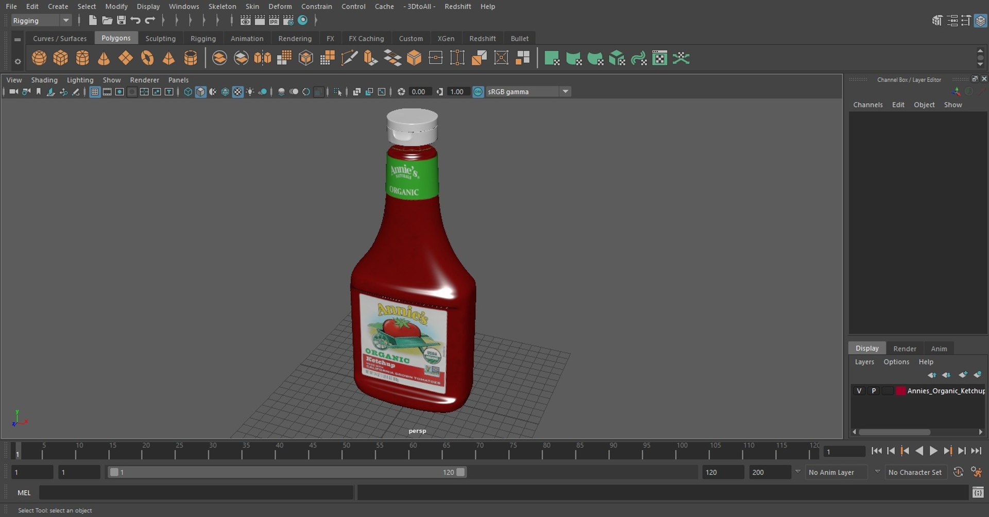Screen dimensions: 989x517
Task: Create a polygon torus from the shelf
Action: [147, 58]
